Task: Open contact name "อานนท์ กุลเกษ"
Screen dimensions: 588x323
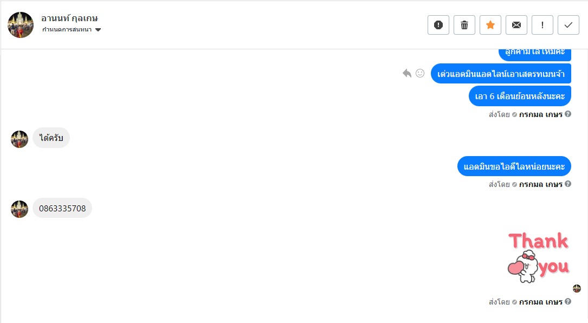Action: point(69,18)
